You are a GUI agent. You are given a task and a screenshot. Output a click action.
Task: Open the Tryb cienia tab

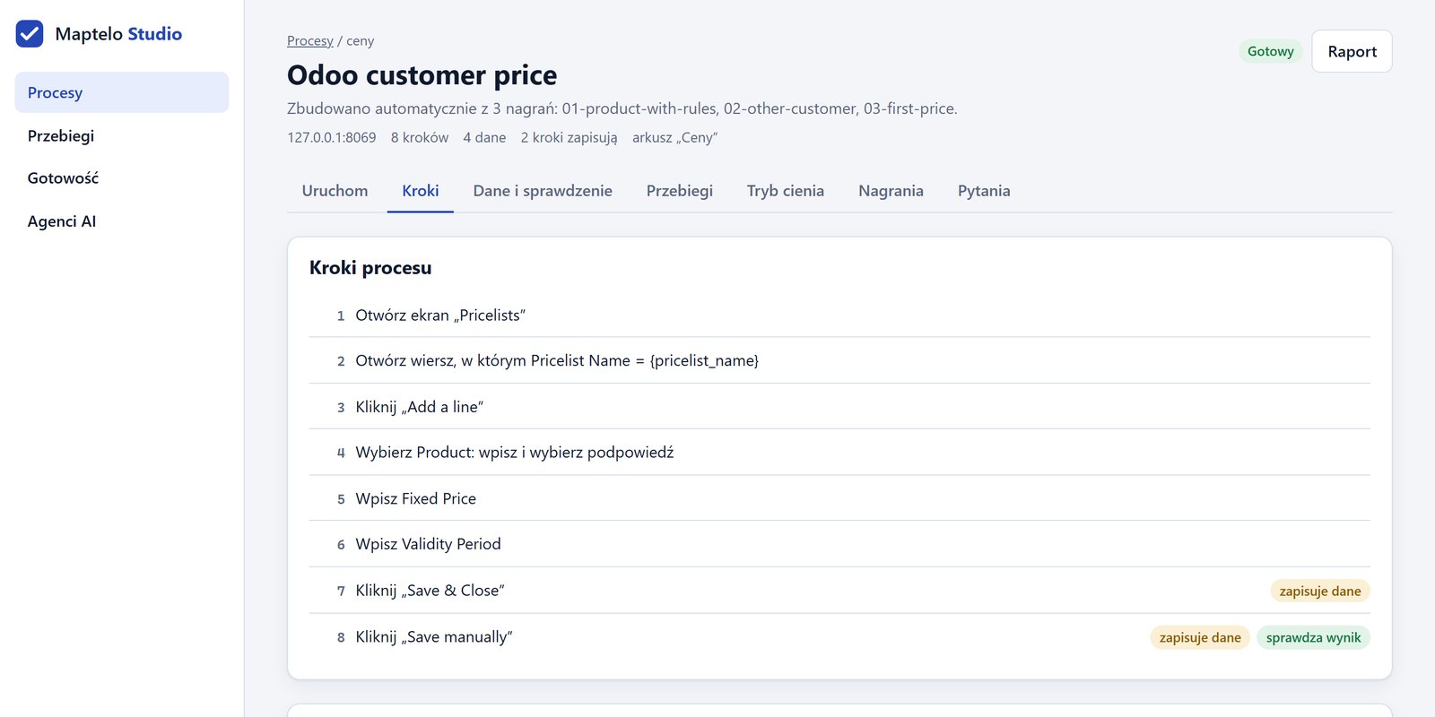(x=786, y=191)
